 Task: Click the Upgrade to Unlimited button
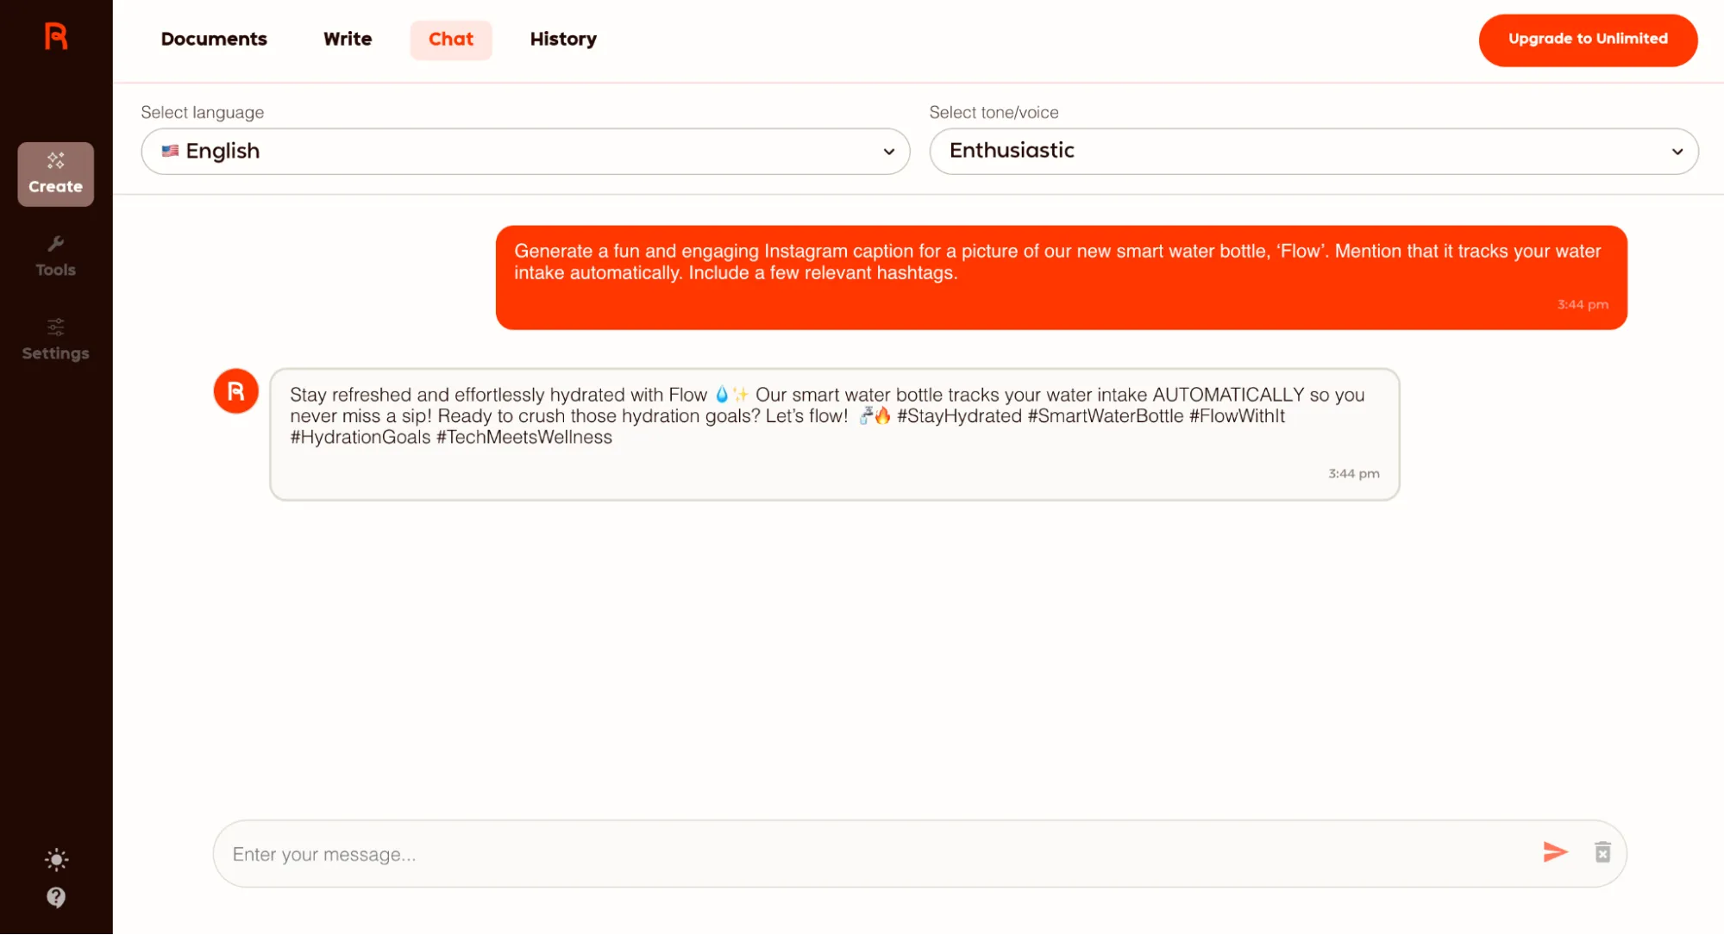pos(1587,40)
